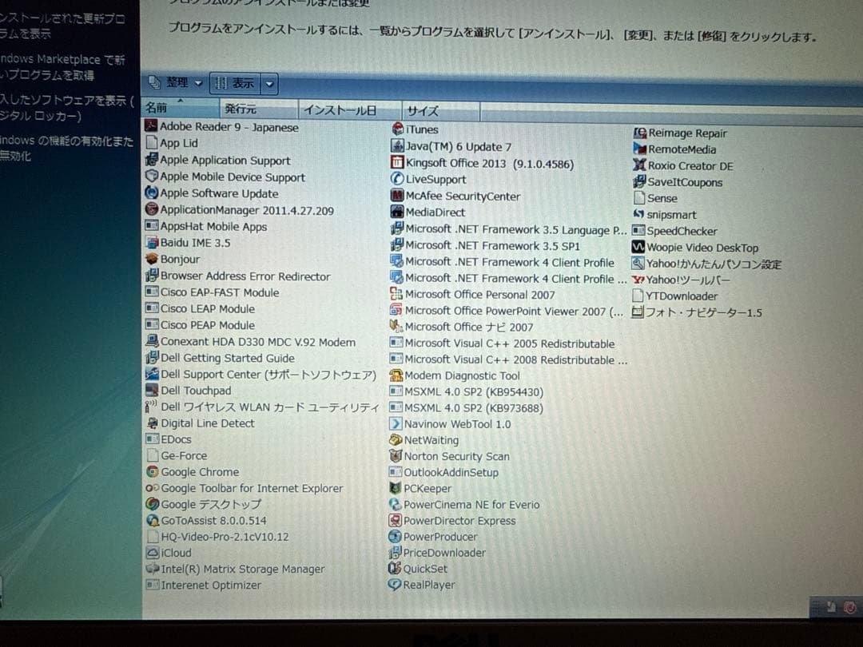Click the Dell Touchpad icon
This screenshot has width=863, height=647.
[x=152, y=390]
